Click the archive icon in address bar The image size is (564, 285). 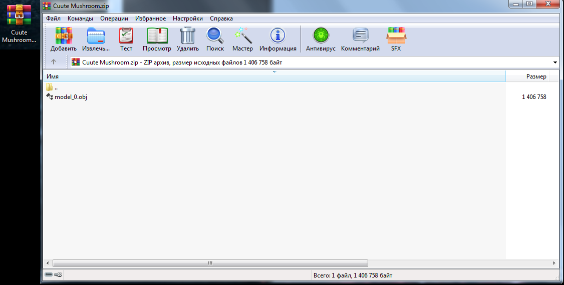(76, 62)
